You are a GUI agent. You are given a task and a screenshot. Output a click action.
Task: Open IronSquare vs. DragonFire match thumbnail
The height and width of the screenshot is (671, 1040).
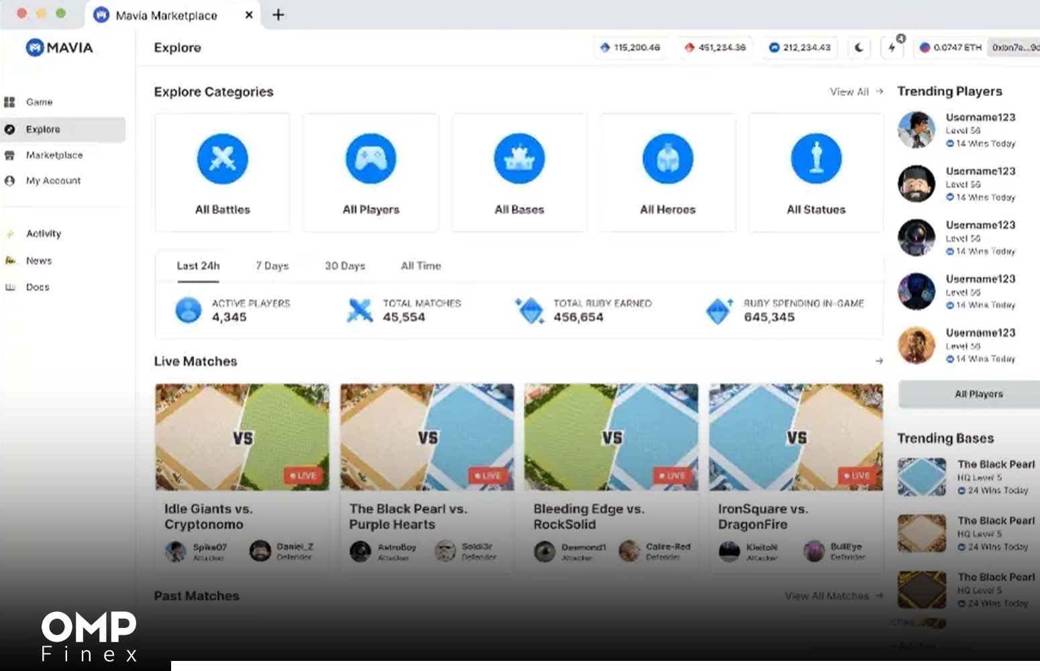click(x=796, y=437)
